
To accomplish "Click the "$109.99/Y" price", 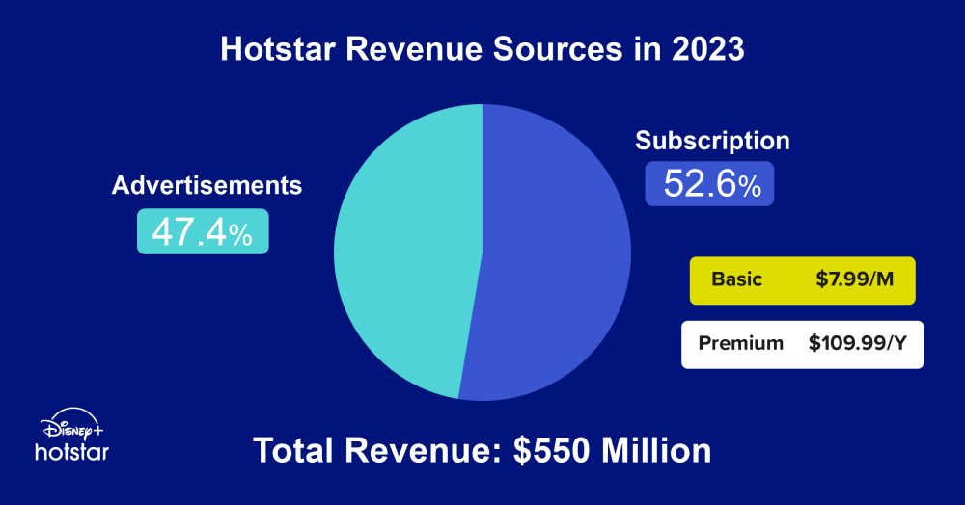I will click(x=857, y=343).
